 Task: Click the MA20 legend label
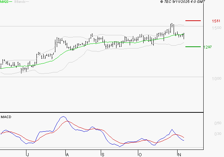click(x=4, y=2)
